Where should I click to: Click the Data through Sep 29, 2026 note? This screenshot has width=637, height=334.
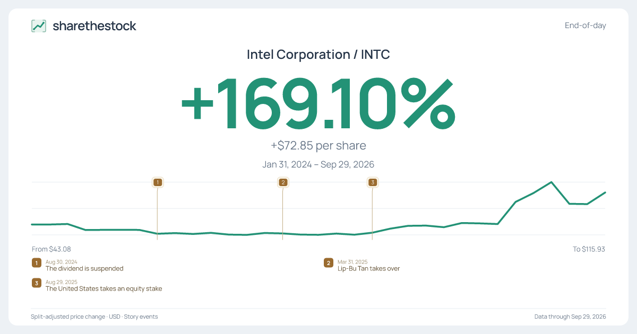click(570, 317)
